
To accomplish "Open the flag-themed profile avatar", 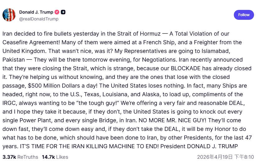I will tap(9, 15).
